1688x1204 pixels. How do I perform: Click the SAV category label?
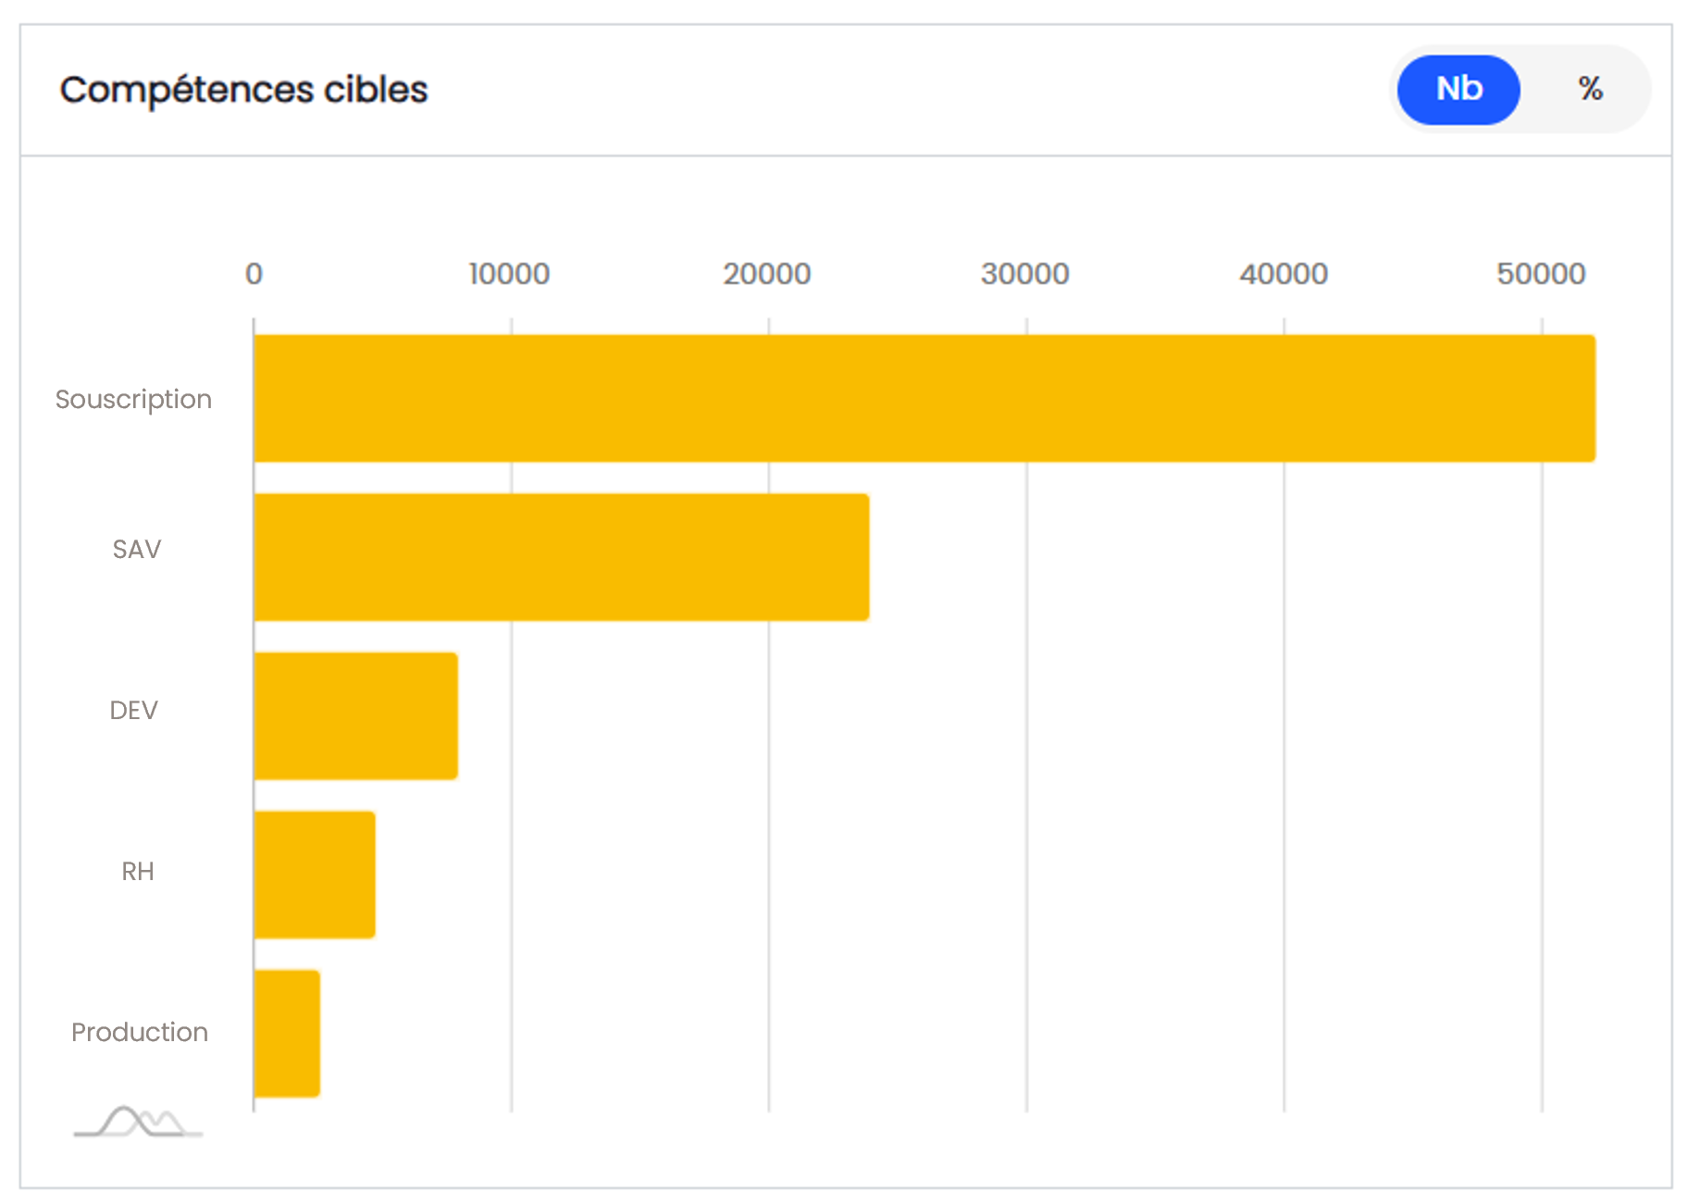click(x=137, y=550)
